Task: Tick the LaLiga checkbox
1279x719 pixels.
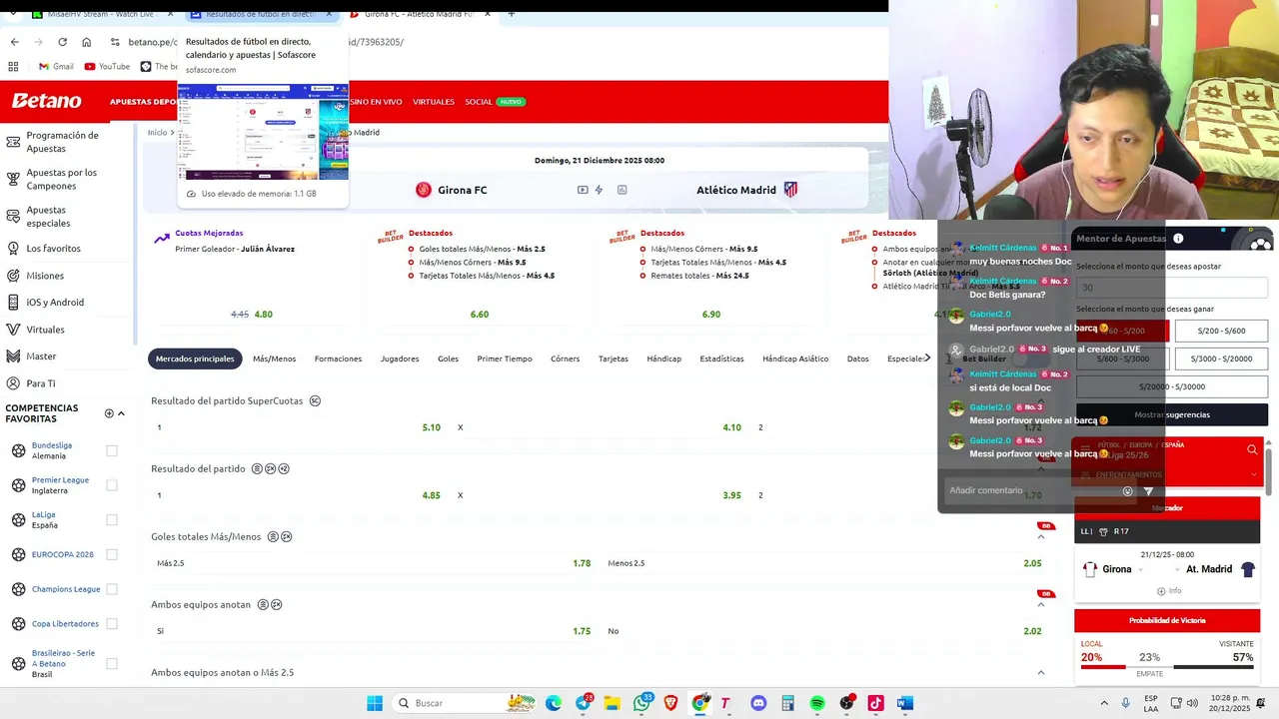Action: [x=112, y=520]
